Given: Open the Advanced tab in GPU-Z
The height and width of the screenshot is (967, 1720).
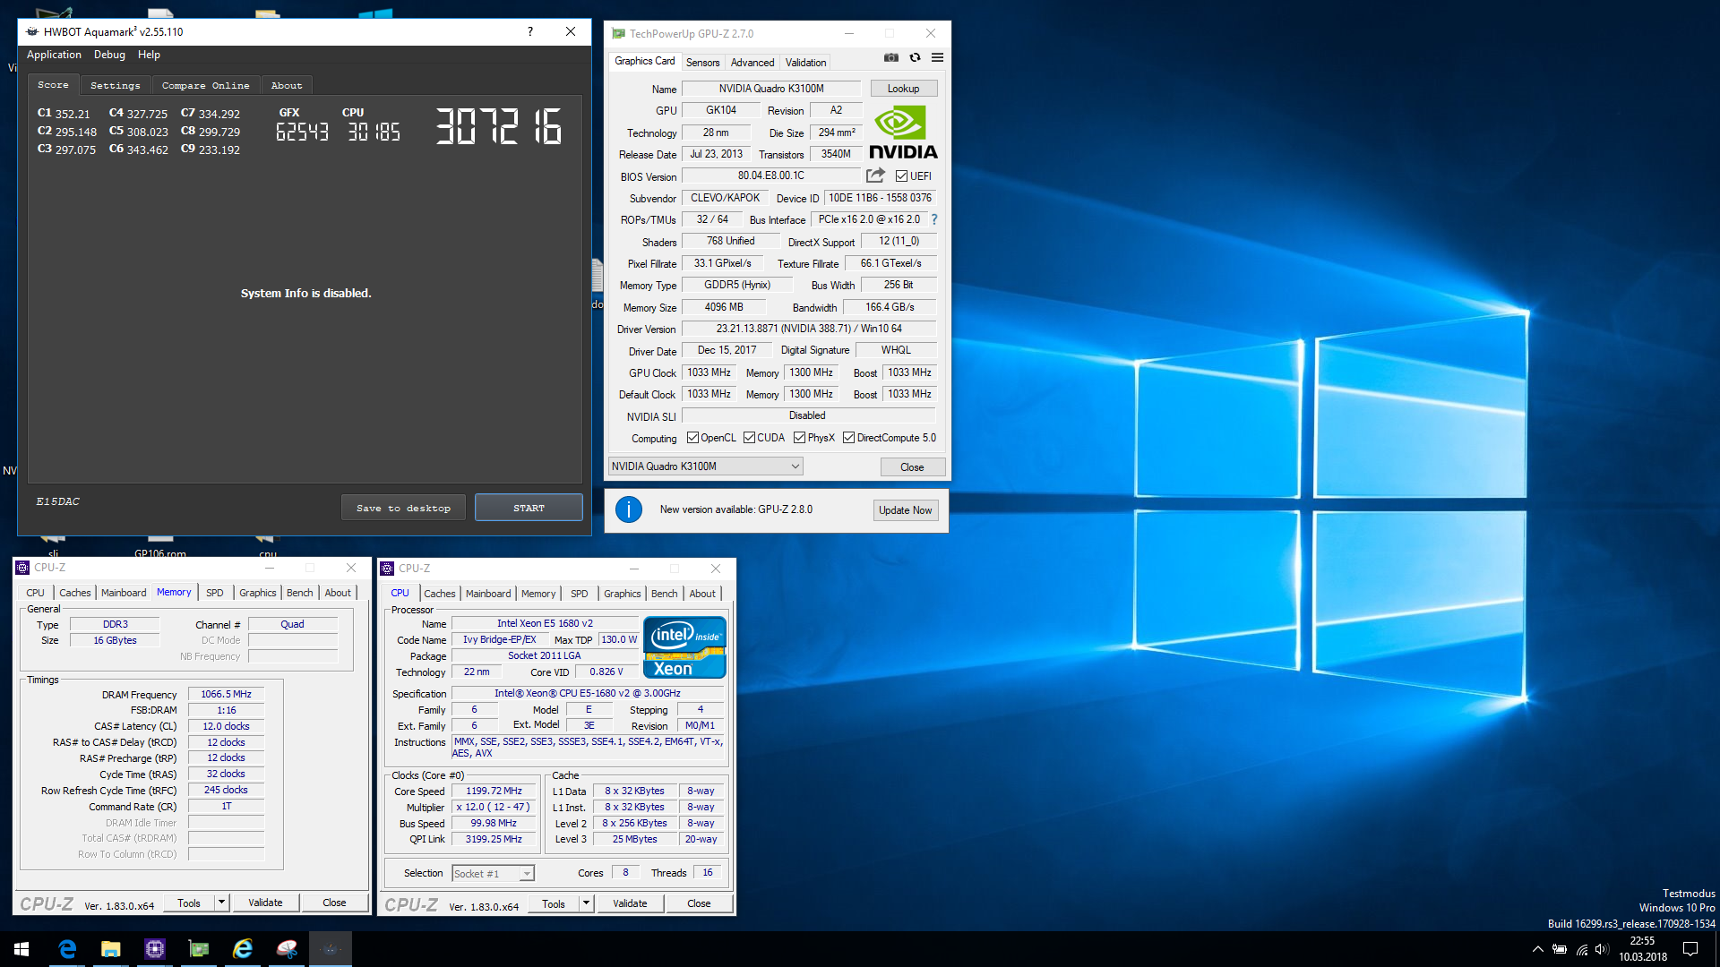Looking at the screenshot, I should 752,63.
